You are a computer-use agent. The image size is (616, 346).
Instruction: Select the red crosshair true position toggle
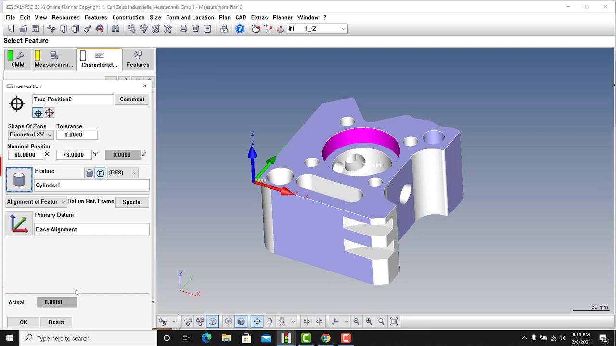[49, 113]
